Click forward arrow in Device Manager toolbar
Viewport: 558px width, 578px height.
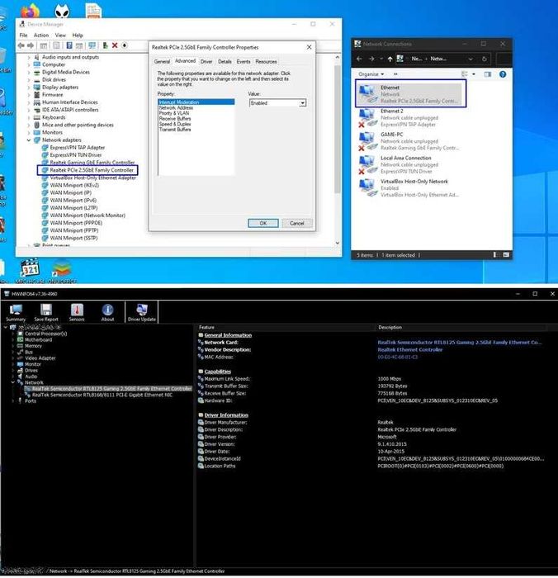31,45
